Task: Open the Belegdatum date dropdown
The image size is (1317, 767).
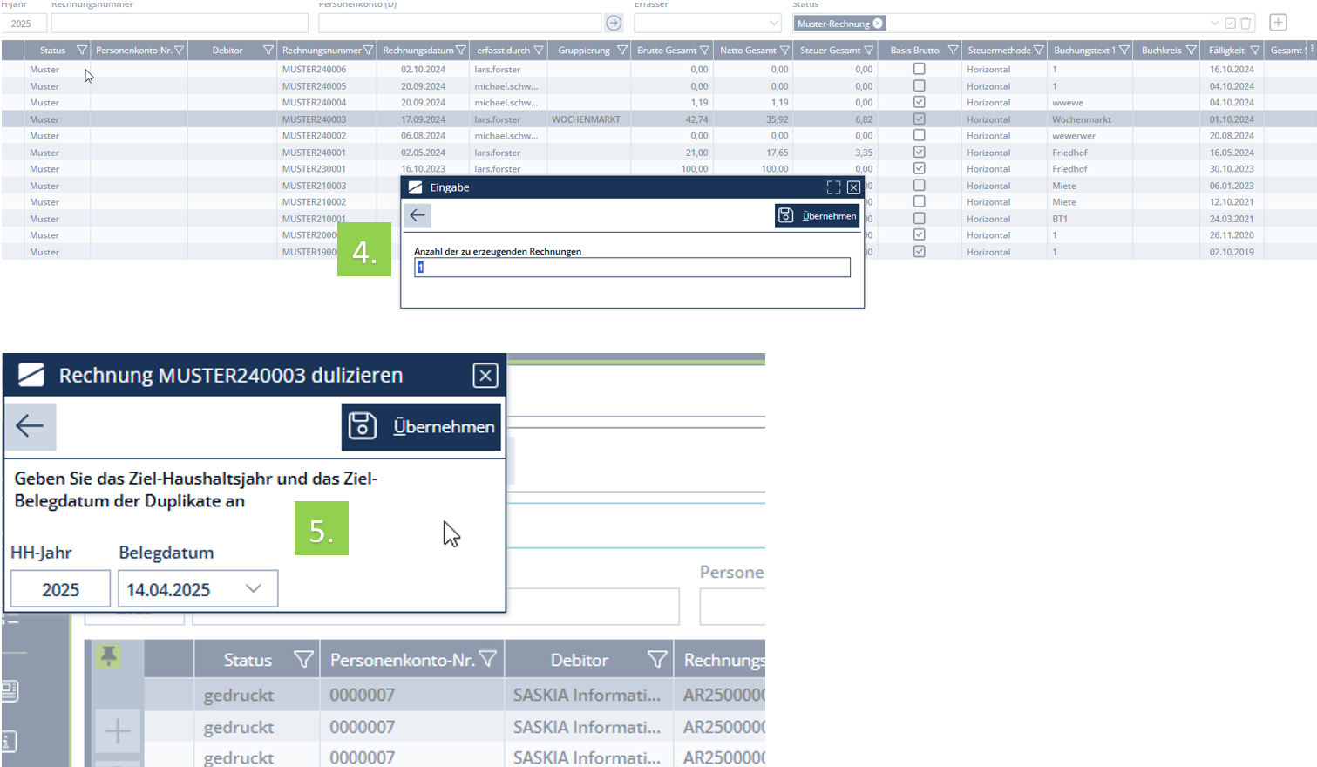Action: (x=253, y=588)
